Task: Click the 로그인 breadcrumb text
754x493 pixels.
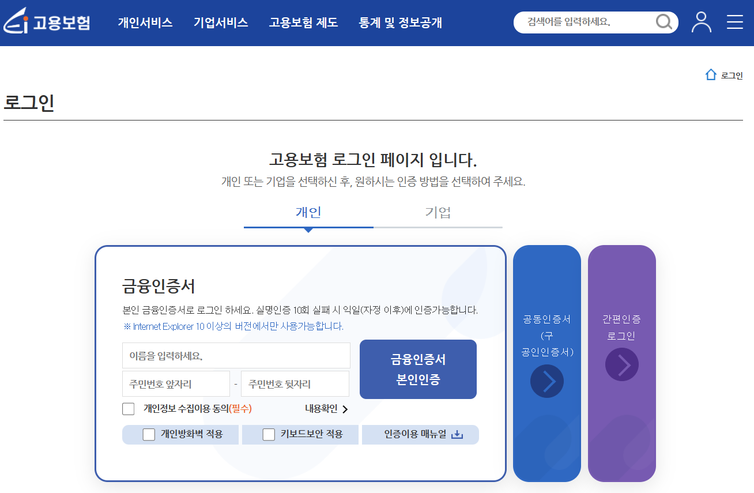Action: click(x=732, y=76)
